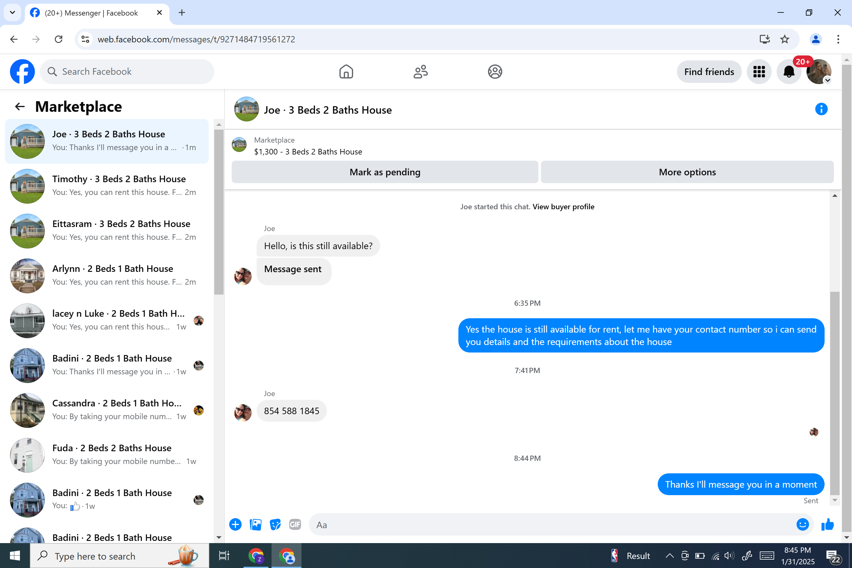Go back in browser history
This screenshot has height=568, width=852.
pyautogui.click(x=14, y=39)
